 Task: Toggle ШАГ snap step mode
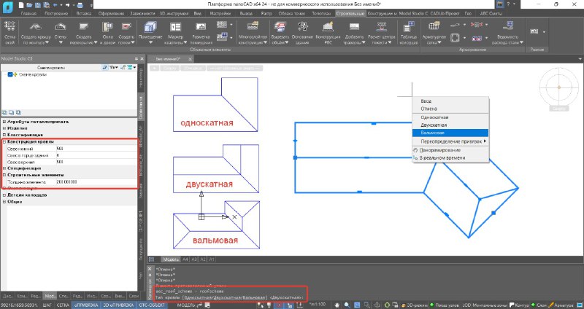tap(47, 305)
